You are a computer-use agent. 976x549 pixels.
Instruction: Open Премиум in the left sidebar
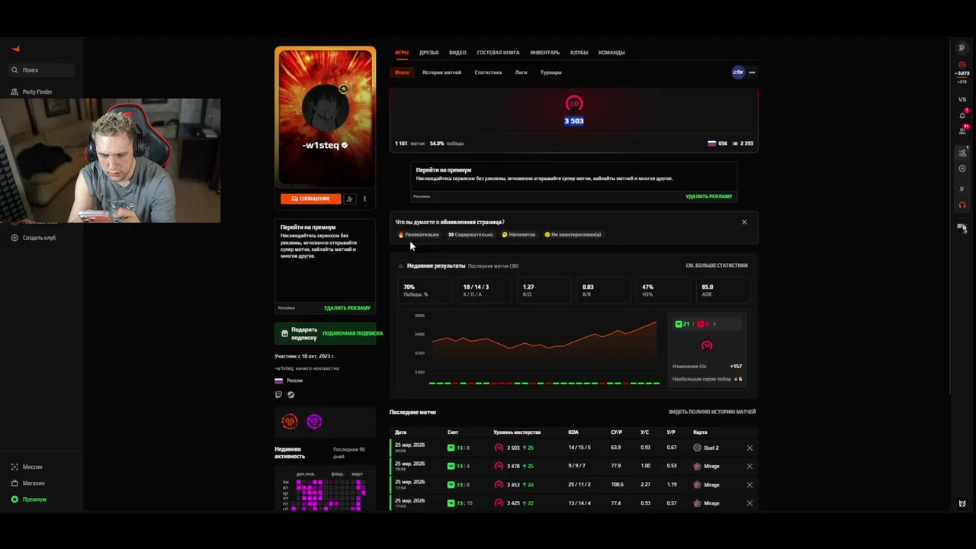point(29,499)
